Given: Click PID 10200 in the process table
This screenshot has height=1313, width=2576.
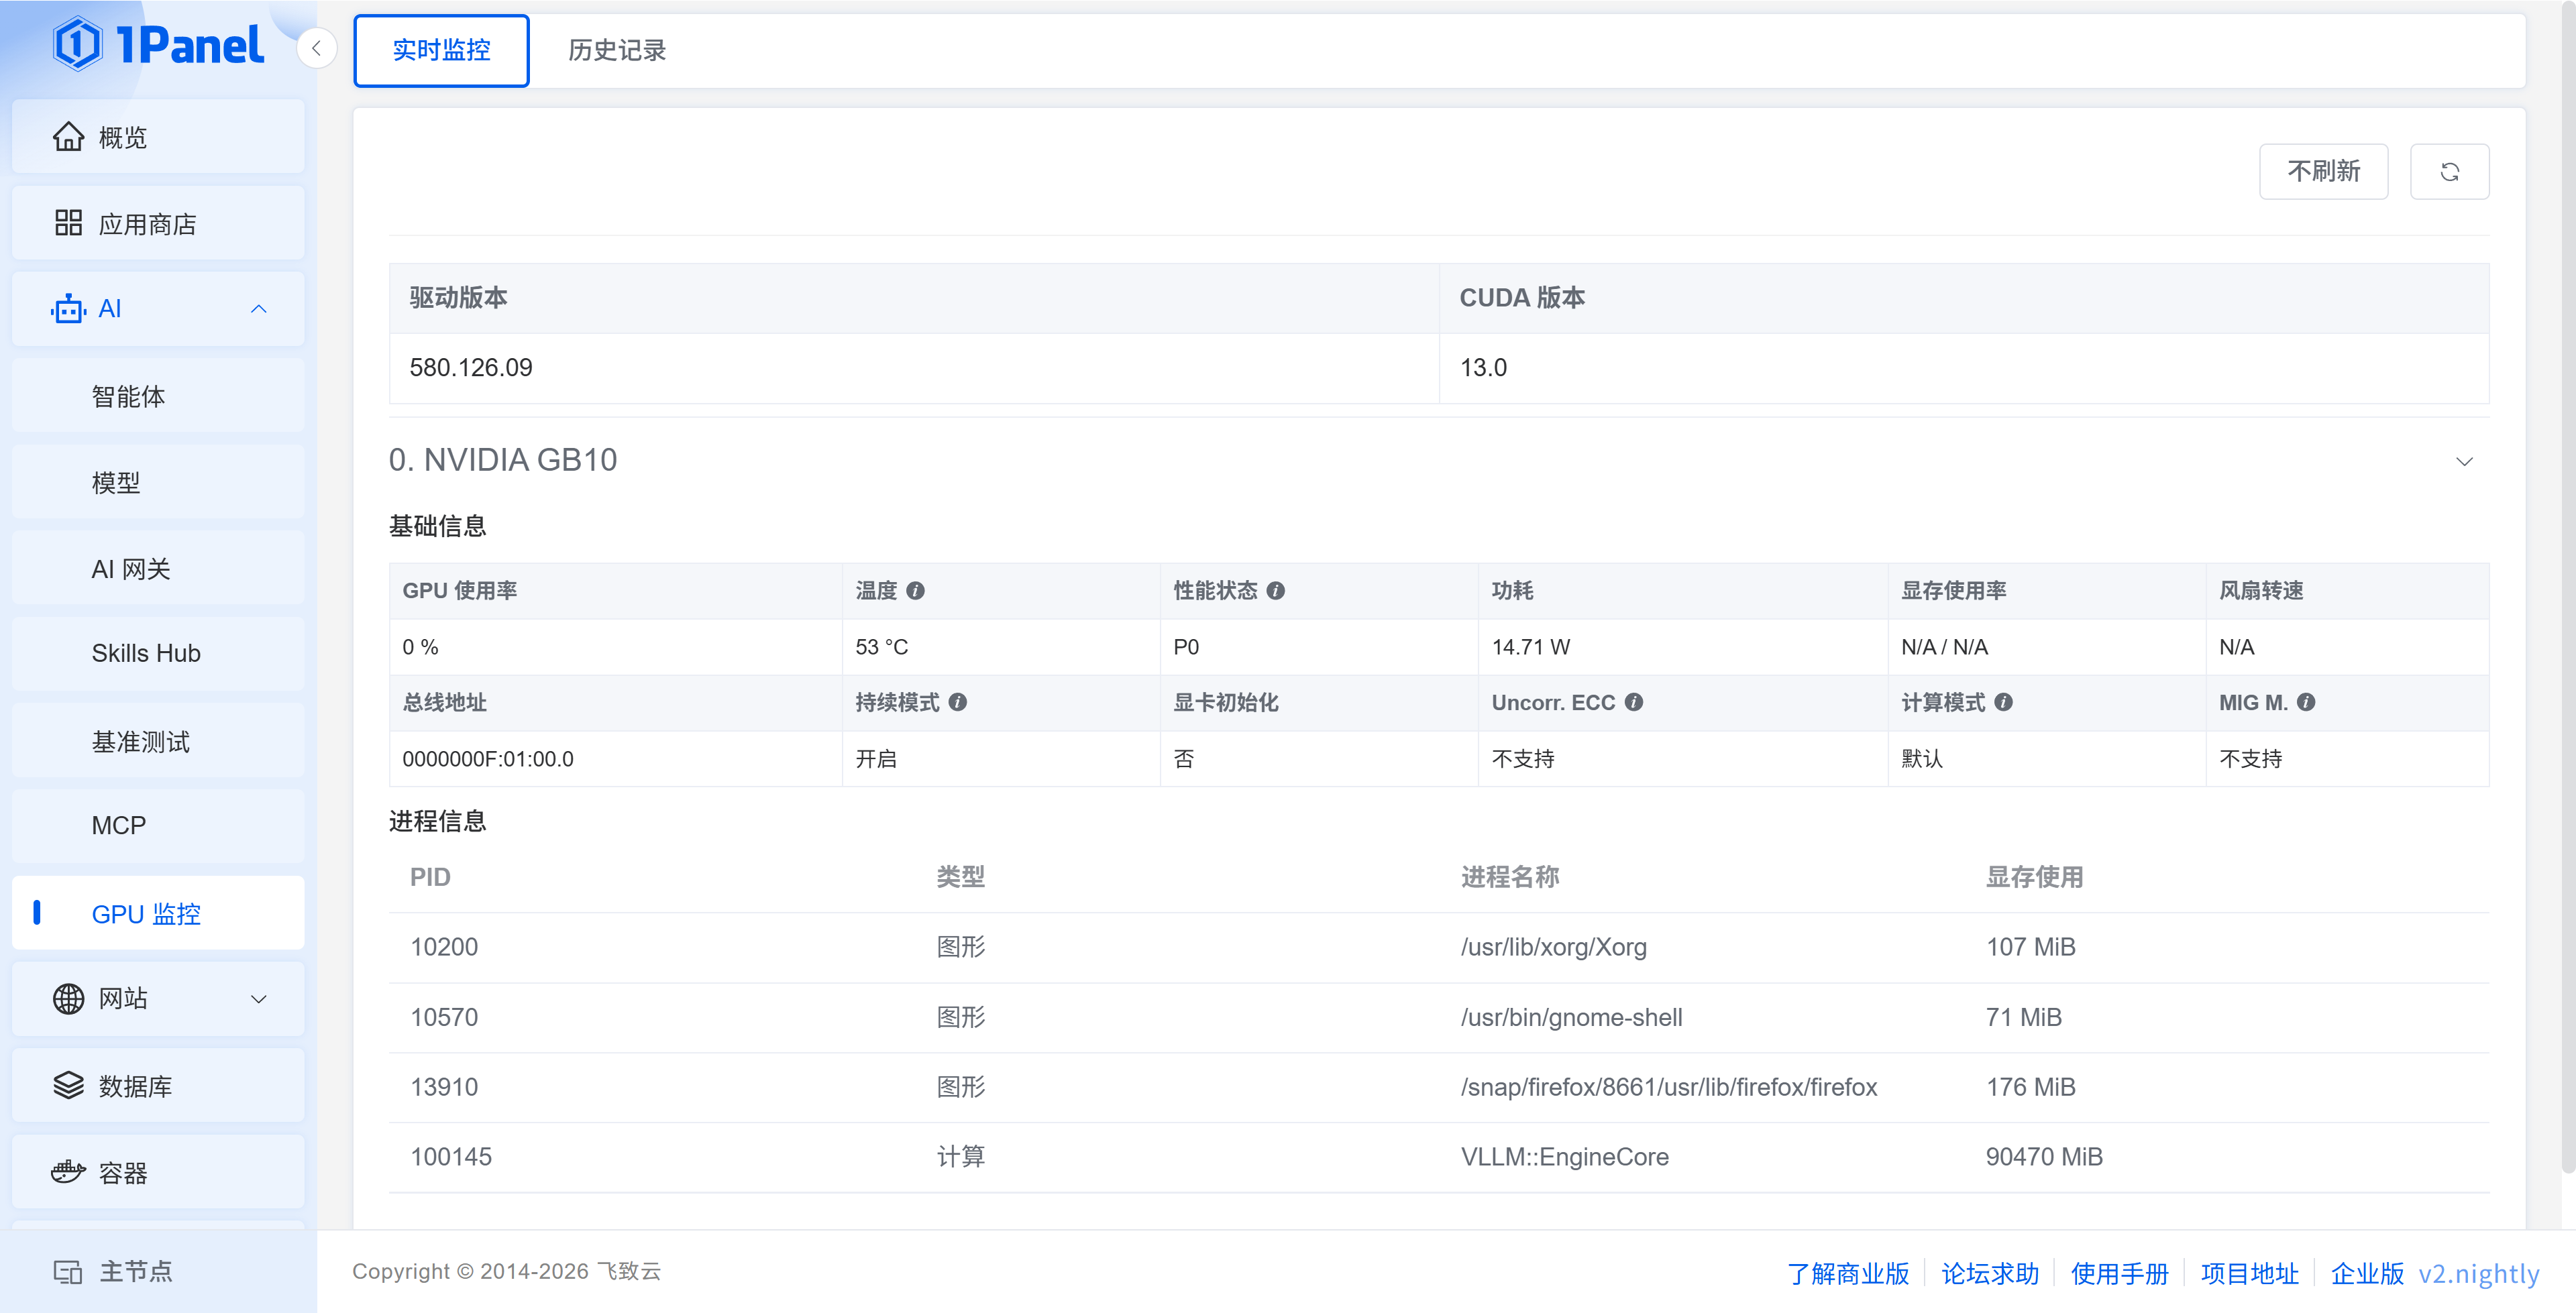Looking at the screenshot, I should pos(444,947).
